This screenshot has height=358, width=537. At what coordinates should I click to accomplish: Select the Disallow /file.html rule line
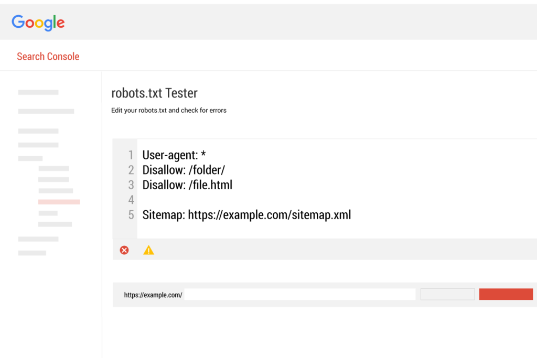coord(187,185)
